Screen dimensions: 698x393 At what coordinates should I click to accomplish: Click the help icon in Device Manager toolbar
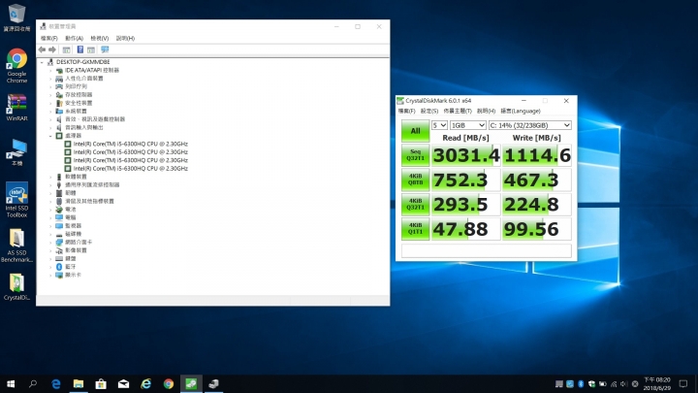pos(80,49)
